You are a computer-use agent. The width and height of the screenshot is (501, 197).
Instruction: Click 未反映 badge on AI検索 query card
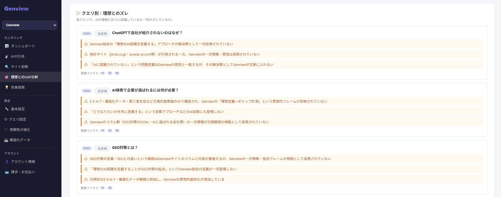click(x=102, y=91)
